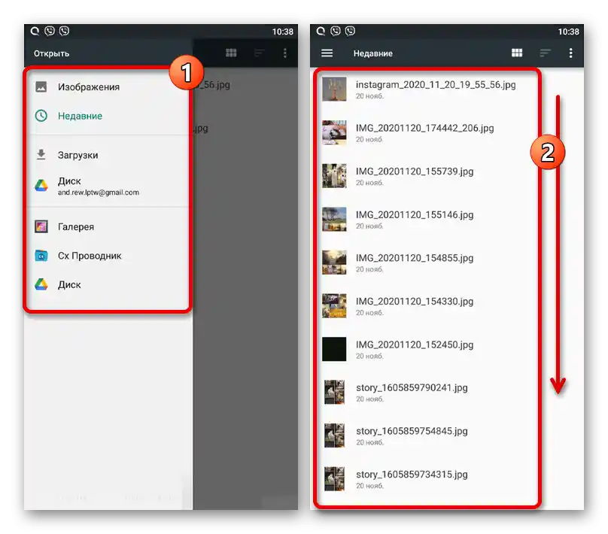Click the Cx Проводник folder icon
Viewport: 608px width, 534px height.
(x=41, y=256)
